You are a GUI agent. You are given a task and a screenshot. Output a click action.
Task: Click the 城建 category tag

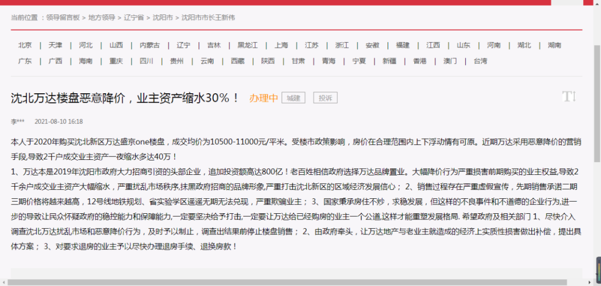tap(293, 98)
